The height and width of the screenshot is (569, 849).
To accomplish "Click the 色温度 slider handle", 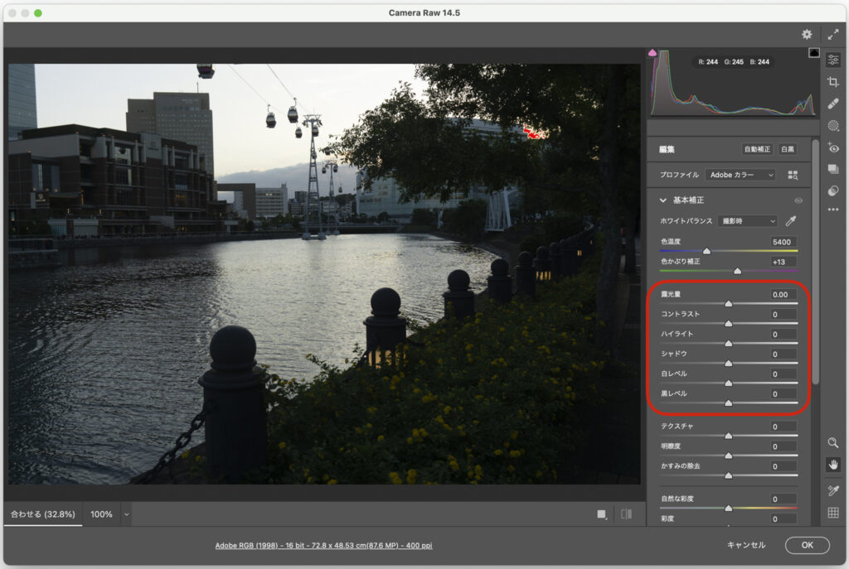I will (x=706, y=252).
